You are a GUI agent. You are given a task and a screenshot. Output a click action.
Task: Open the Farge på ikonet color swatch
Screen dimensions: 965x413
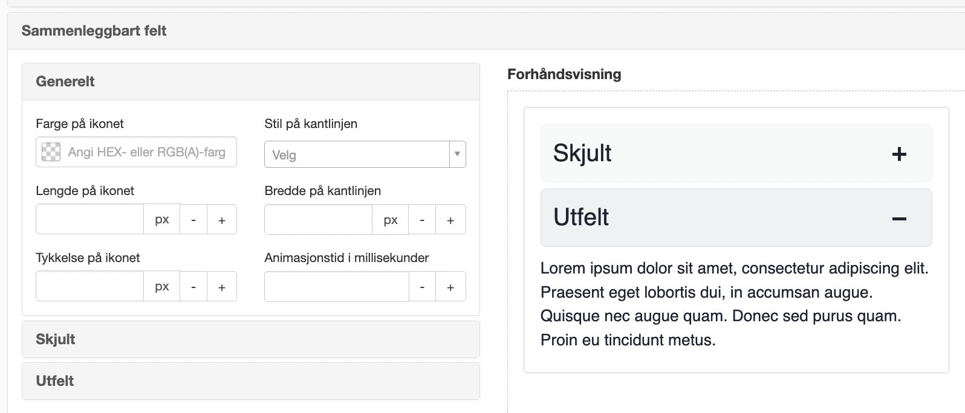coord(51,152)
